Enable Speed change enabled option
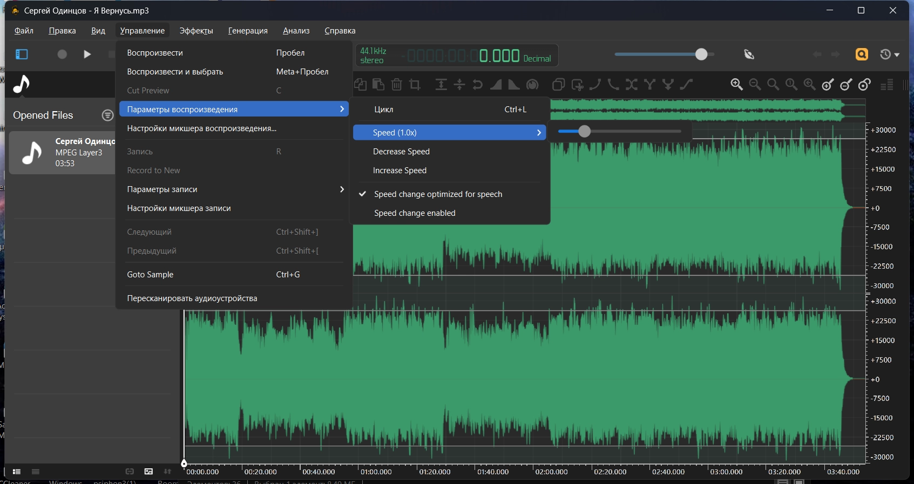Image resolution: width=914 pixels, height=484 pixels. pyautogui.click(x=415, y=213)
